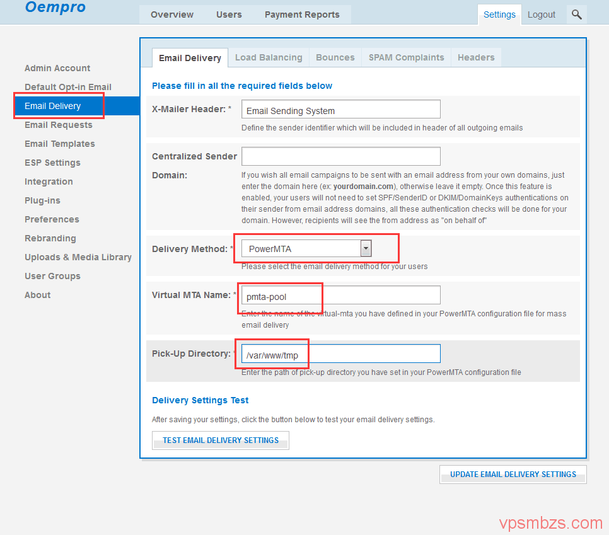Viewport: 609px width, 535px height.
Task: Open the search magnifier icon
Action: point(576,14)
